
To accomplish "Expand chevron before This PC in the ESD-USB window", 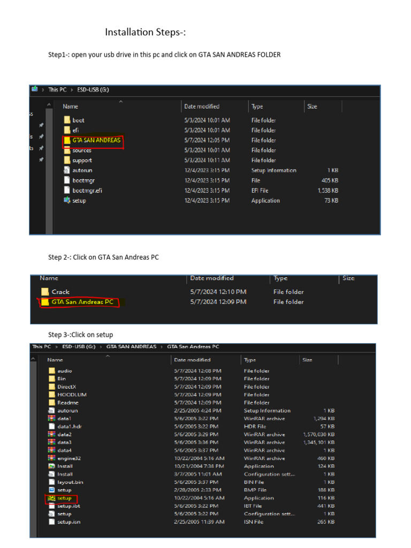I will click(x=43, y=89).
